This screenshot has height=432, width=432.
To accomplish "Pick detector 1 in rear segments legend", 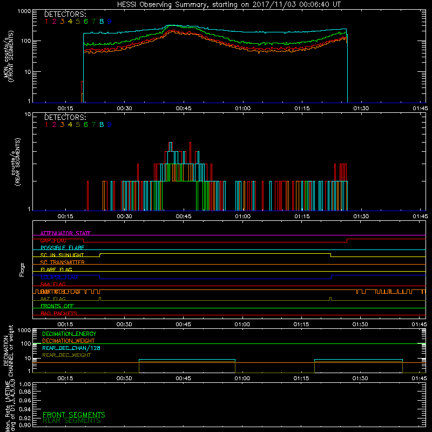I will [46, 125].
